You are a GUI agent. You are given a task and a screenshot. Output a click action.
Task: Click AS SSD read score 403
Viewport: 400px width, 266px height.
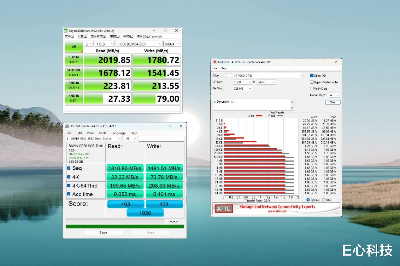point(126,204)
